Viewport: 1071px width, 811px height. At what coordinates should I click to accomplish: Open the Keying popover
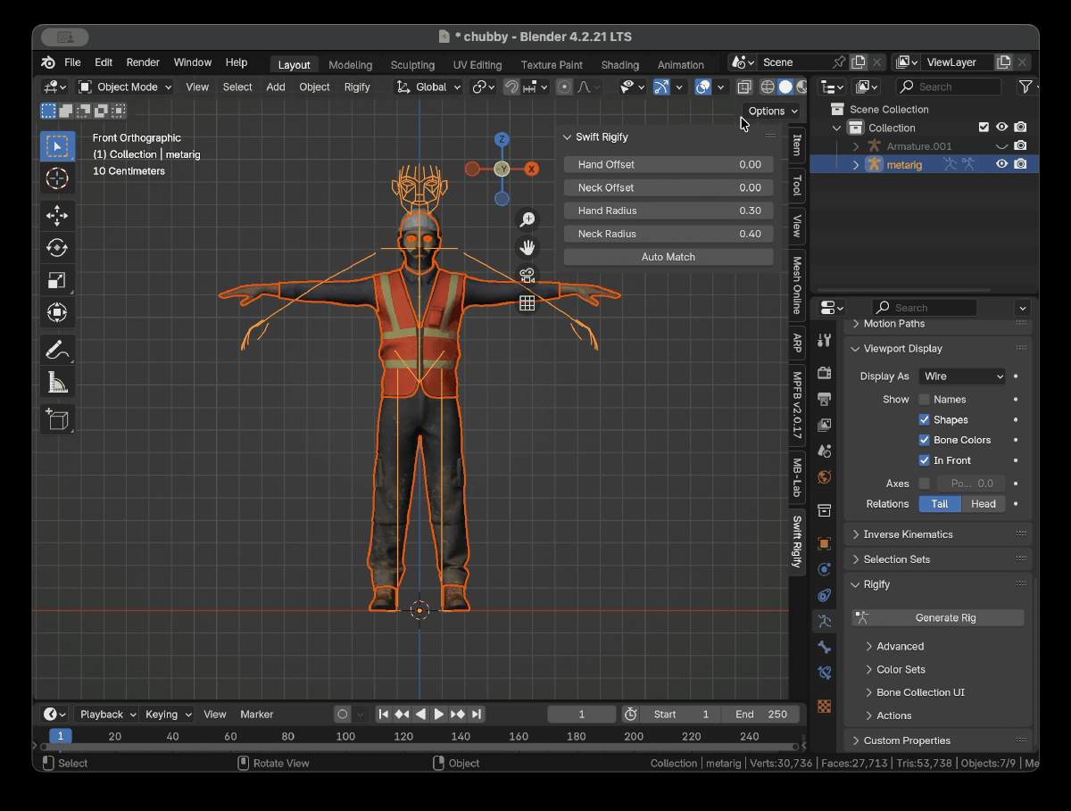tap(168, 714)
